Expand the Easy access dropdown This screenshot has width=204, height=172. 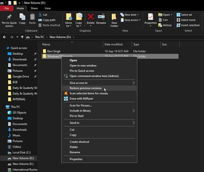pyautogui.click(x=131, y=20)
